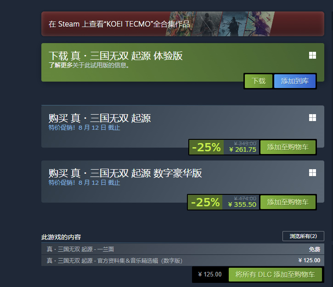Click Windows icon in digital deluxe box

[x=312, y=172]
